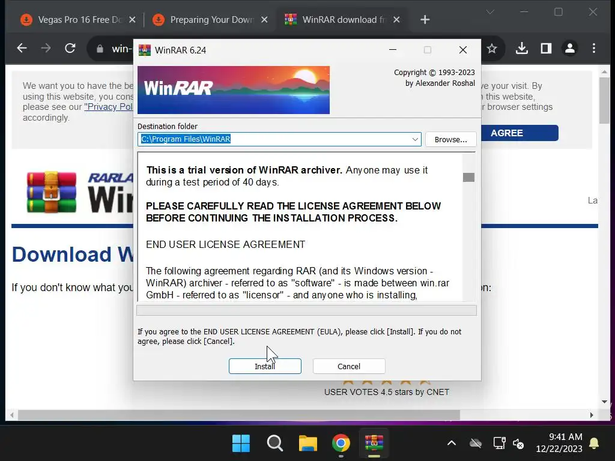Click the installer progress bar

point(306,310)
